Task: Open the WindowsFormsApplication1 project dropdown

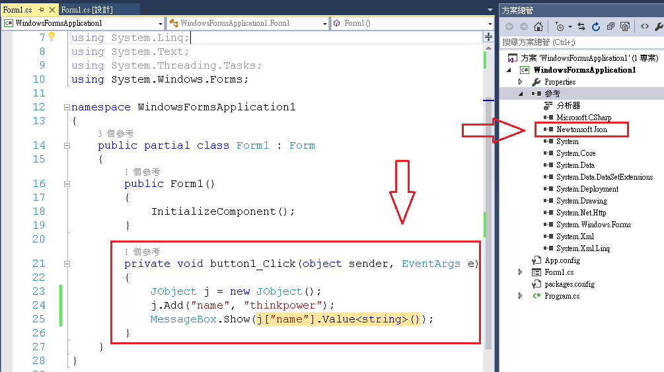Action: (x=160, y=23)
